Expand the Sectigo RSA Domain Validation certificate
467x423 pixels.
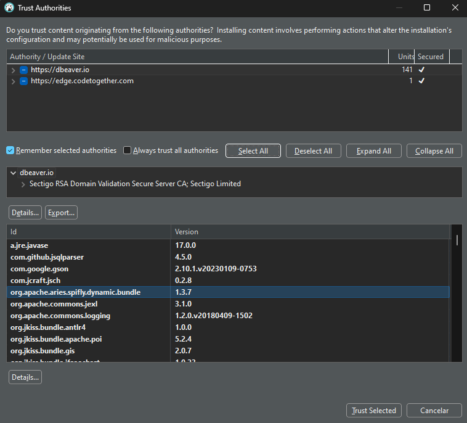point(23,184)
